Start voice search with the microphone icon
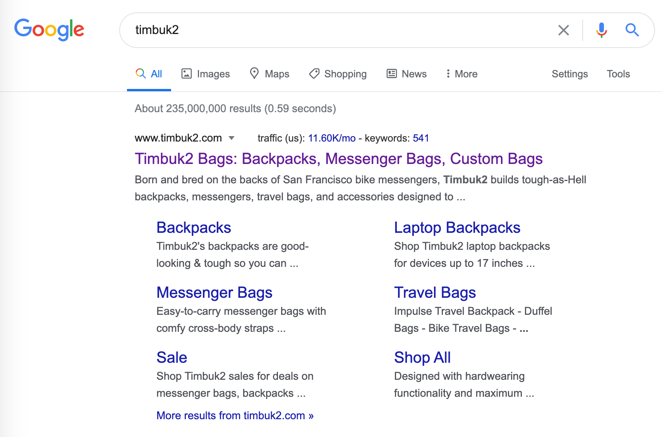Viewport: 662px width, 437px height. coord(601,30)
